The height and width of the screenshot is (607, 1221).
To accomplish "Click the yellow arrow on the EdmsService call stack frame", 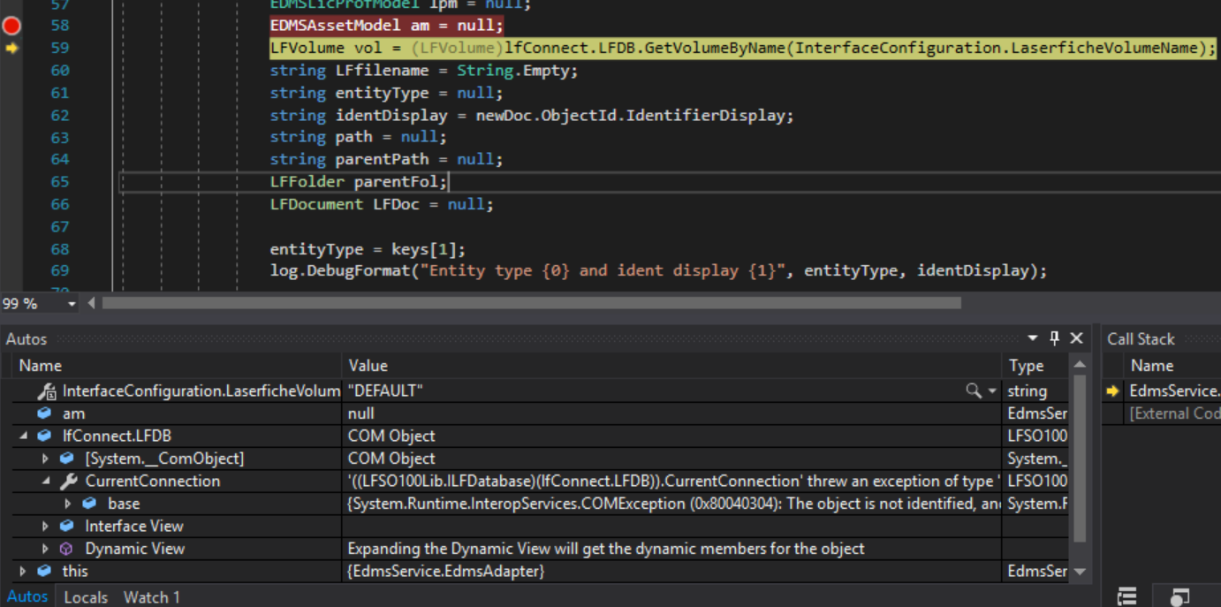I will click(1112, 391).
